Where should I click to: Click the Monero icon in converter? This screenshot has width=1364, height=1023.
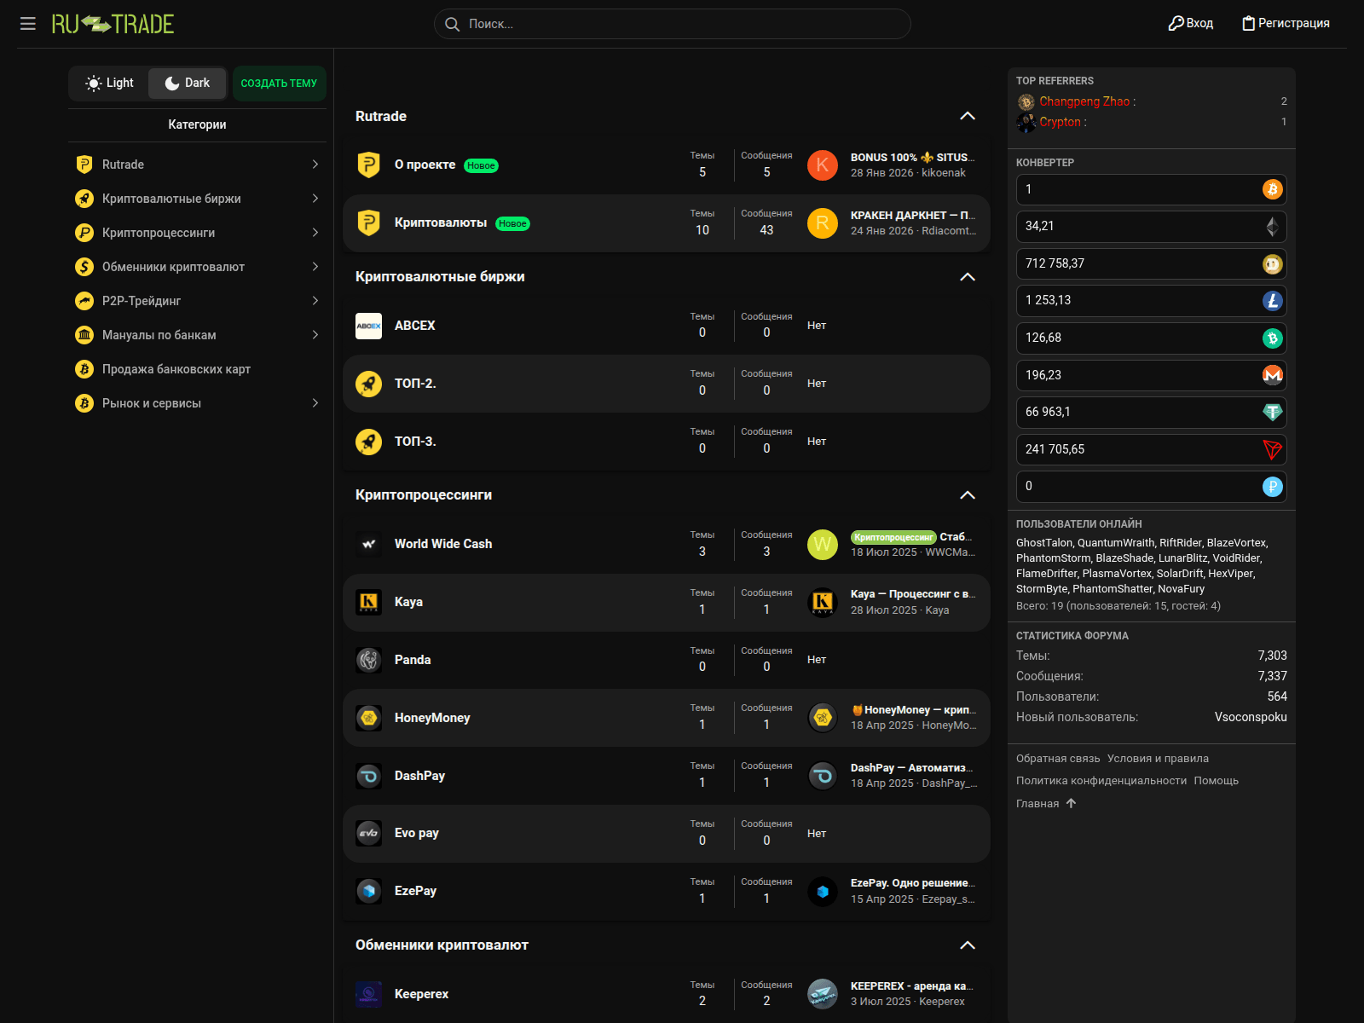point(1272,375)
